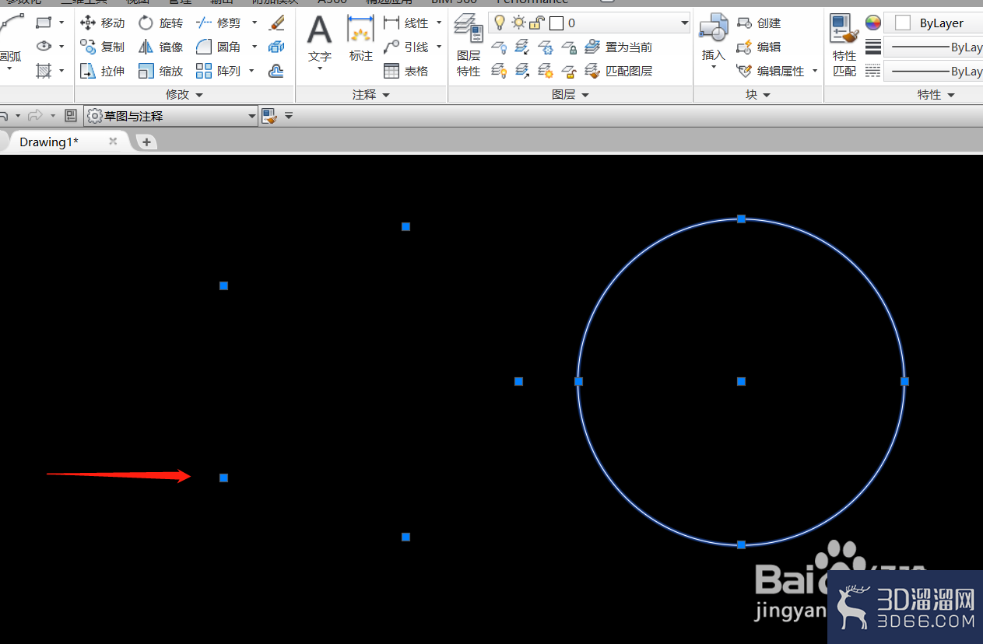
Task: Open the Trim (修剪) dropdown arrow
Action: [x=255, y=23]
